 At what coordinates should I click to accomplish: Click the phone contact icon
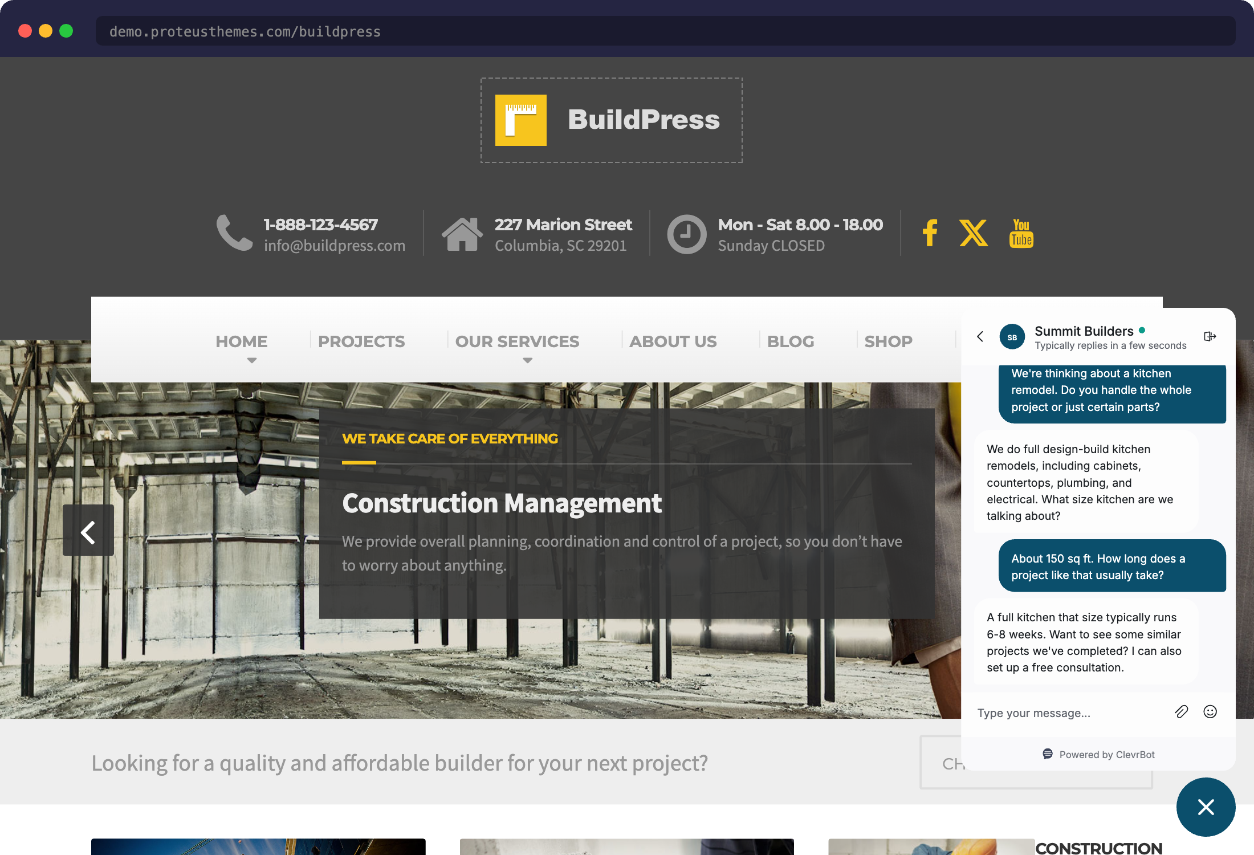(234, 233)
